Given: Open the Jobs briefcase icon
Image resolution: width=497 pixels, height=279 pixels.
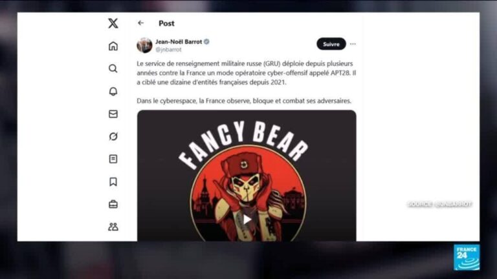Looking at the screenshot, I should pyautogui.click(x=113, y=204).
